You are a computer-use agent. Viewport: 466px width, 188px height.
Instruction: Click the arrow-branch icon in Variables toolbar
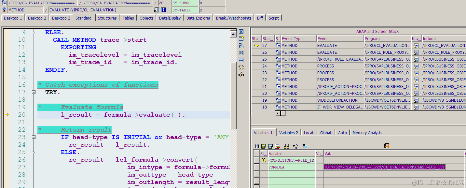(x=296, y=146)
